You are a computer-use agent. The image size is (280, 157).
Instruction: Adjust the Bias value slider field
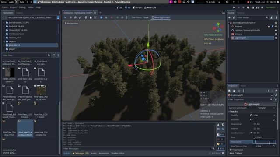coord(264,137)
